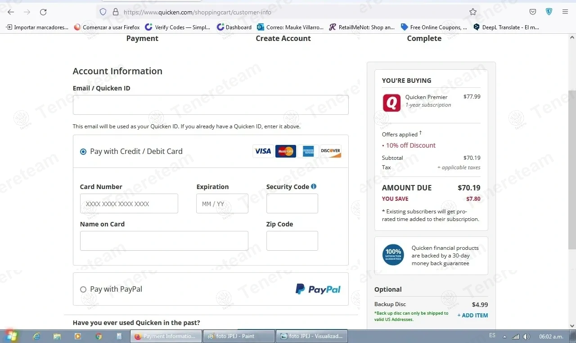This screenshot has height=343, width=576.
Task: Go back using the browser back arrow
Action: [11, 12]
